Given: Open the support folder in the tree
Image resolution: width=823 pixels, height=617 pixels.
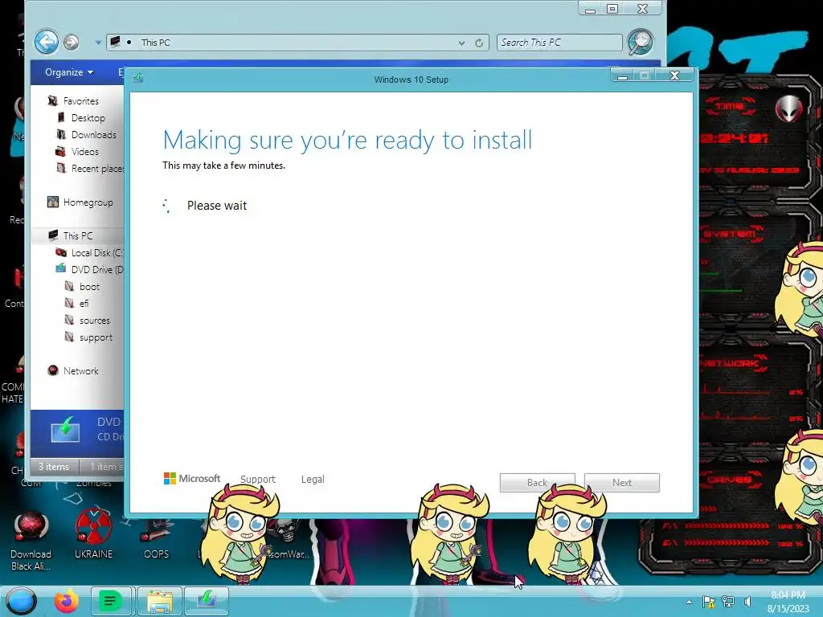Looking at the screenshot, I should tap(96, 337).
